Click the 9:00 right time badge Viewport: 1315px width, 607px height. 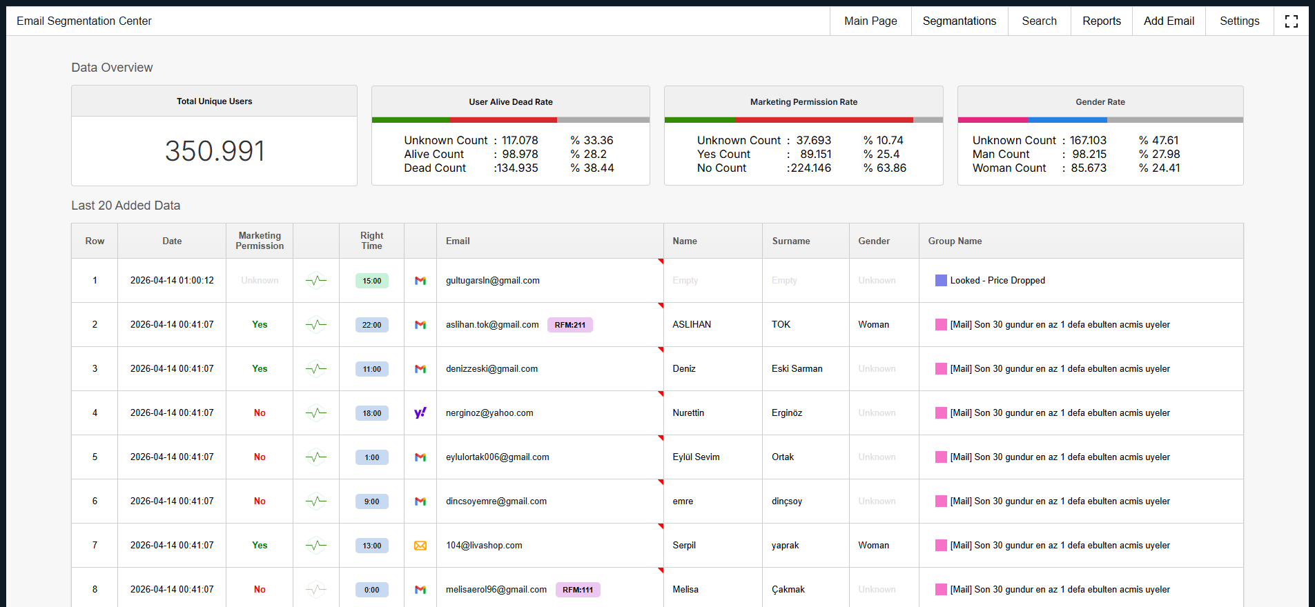click(372, 501)
